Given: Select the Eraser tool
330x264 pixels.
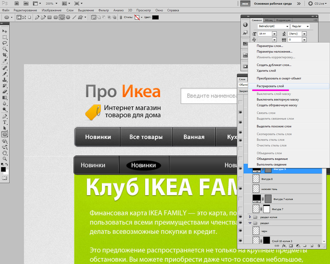Looking at the screenshot, I should [5, 91].
